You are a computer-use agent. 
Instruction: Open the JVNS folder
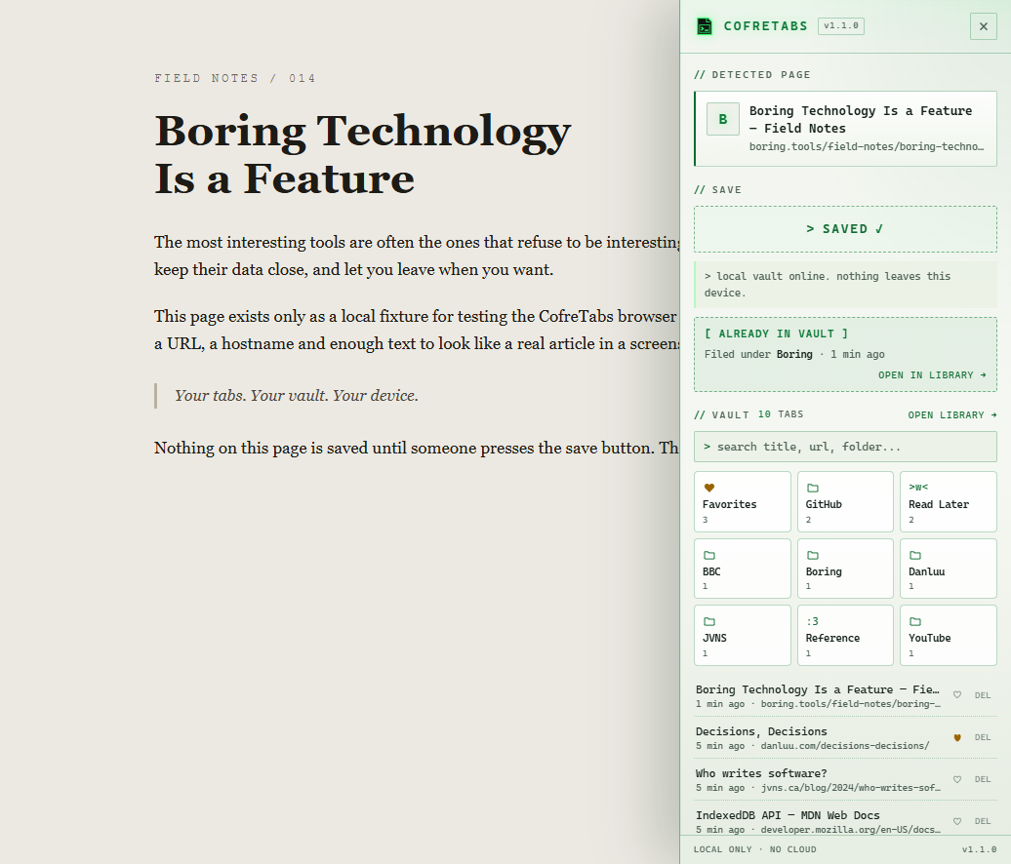[742, 635]
